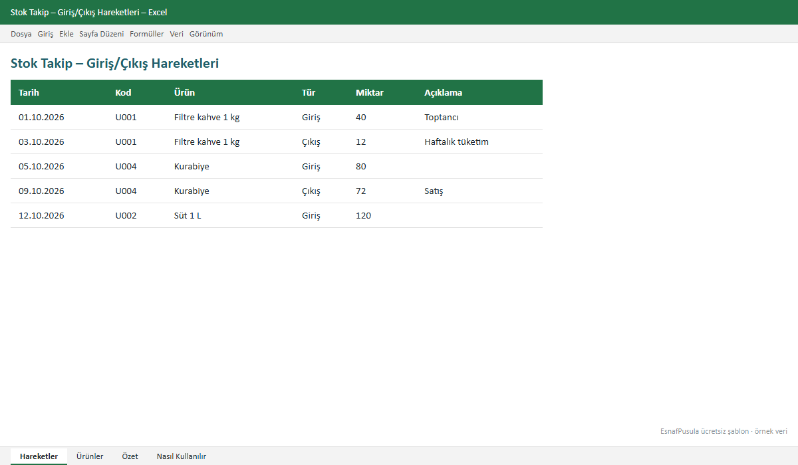Click the Açıklama column header

tap(479, 92)
